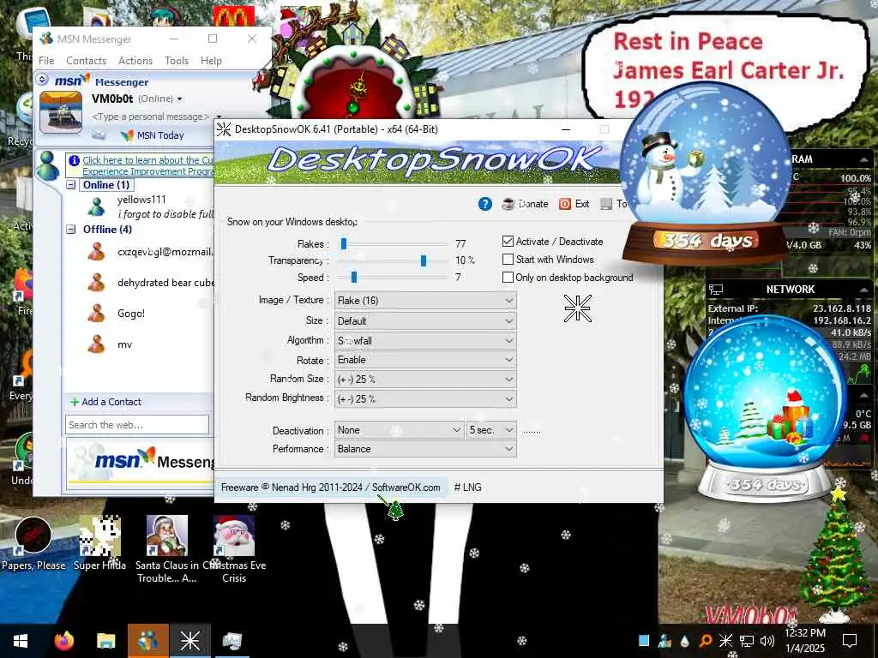Switch to MSN Messenger taskbar button
878x658 pixels.
coord(147,641)
